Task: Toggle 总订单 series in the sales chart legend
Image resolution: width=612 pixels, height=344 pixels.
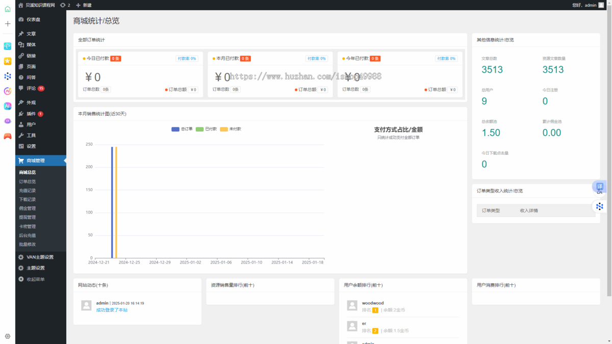Action: (181, 128)
